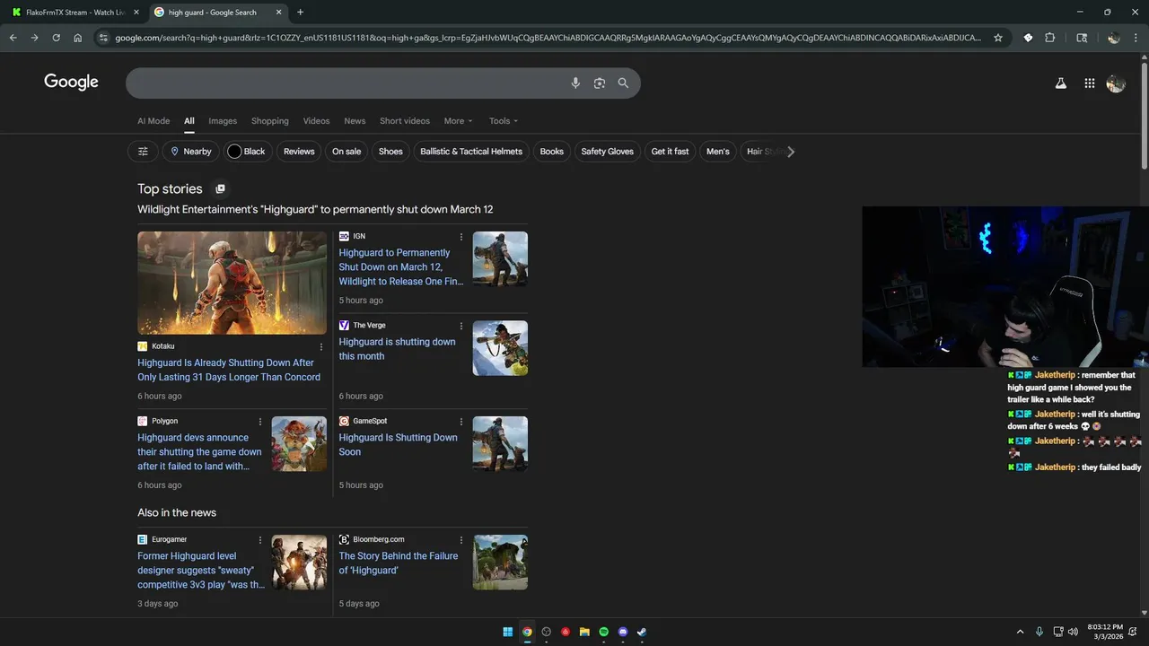
Task: Go back in Chrome
Action: tap(13, 38)
